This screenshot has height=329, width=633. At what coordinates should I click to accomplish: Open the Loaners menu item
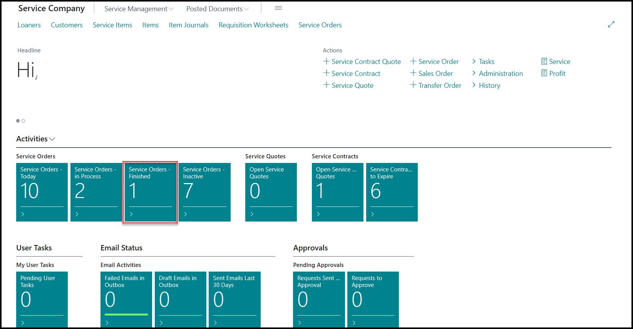29,25
